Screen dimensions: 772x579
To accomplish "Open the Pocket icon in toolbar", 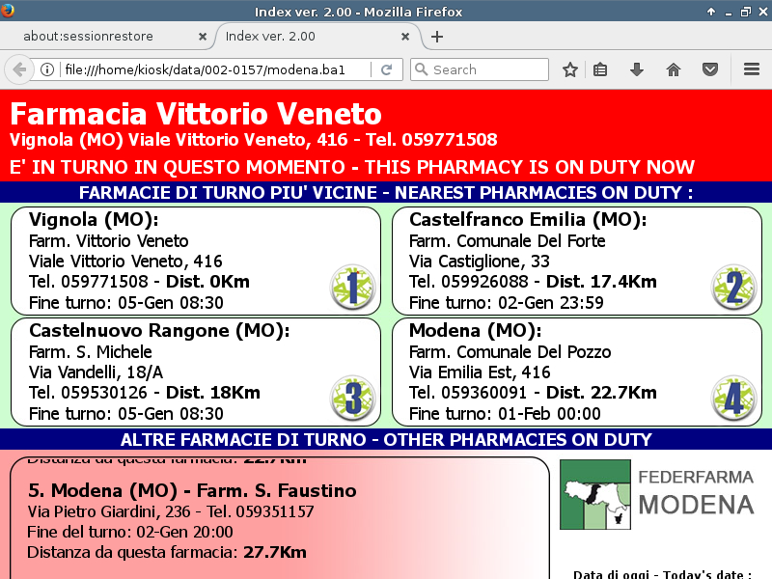I will pyautogui.click(x=709, y=69).
